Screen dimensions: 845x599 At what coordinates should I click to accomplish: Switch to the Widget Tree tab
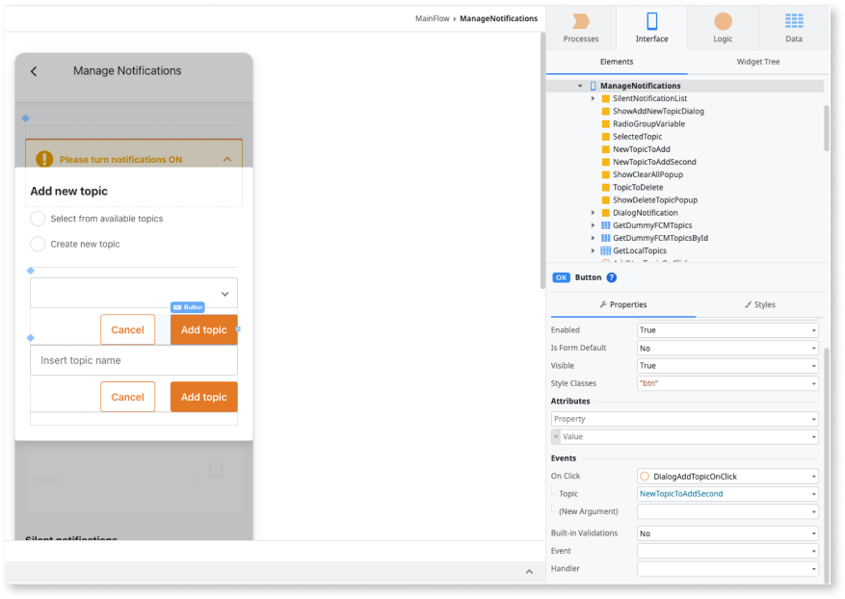tap(758, 62)
